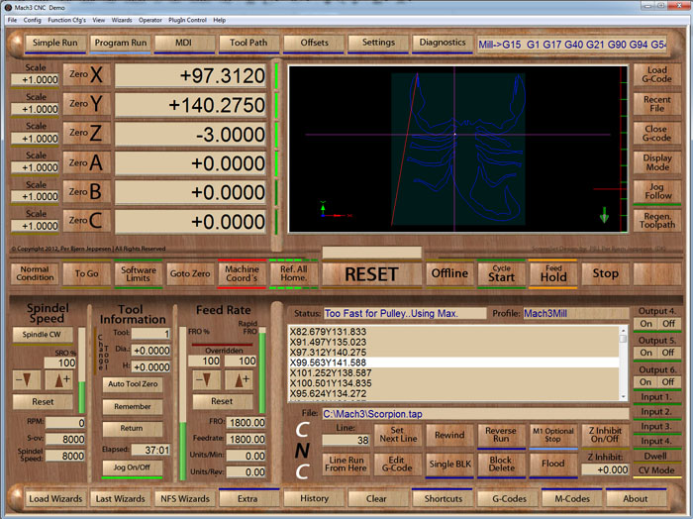The width and height of the screenshot is (693, 519).
Task: Click the spindle speed override bar
Action: click(82, 370)
